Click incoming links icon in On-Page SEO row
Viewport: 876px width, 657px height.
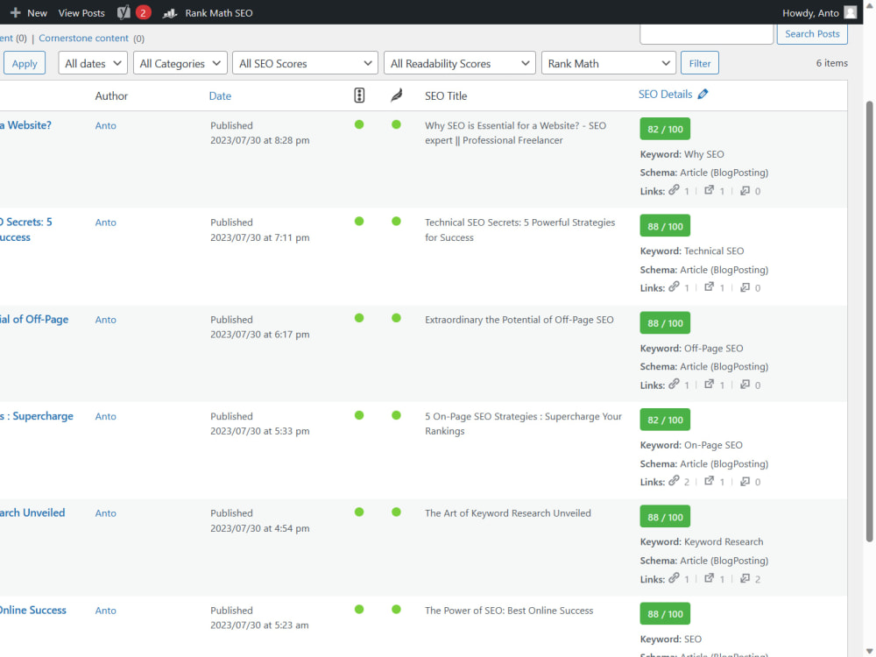point(745,481)
